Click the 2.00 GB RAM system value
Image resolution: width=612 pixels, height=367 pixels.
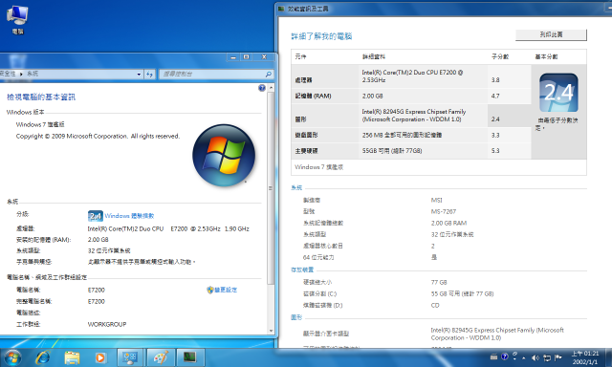coord(448,223)
